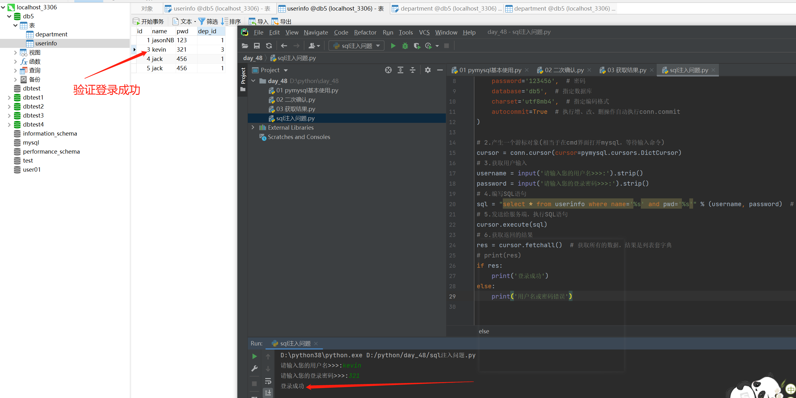Click the green Run button in PyCharm toolbar

pos(393,46)
